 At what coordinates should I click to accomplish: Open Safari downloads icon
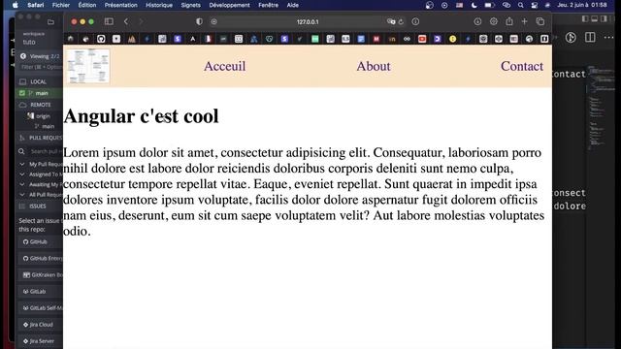point(477,21)
